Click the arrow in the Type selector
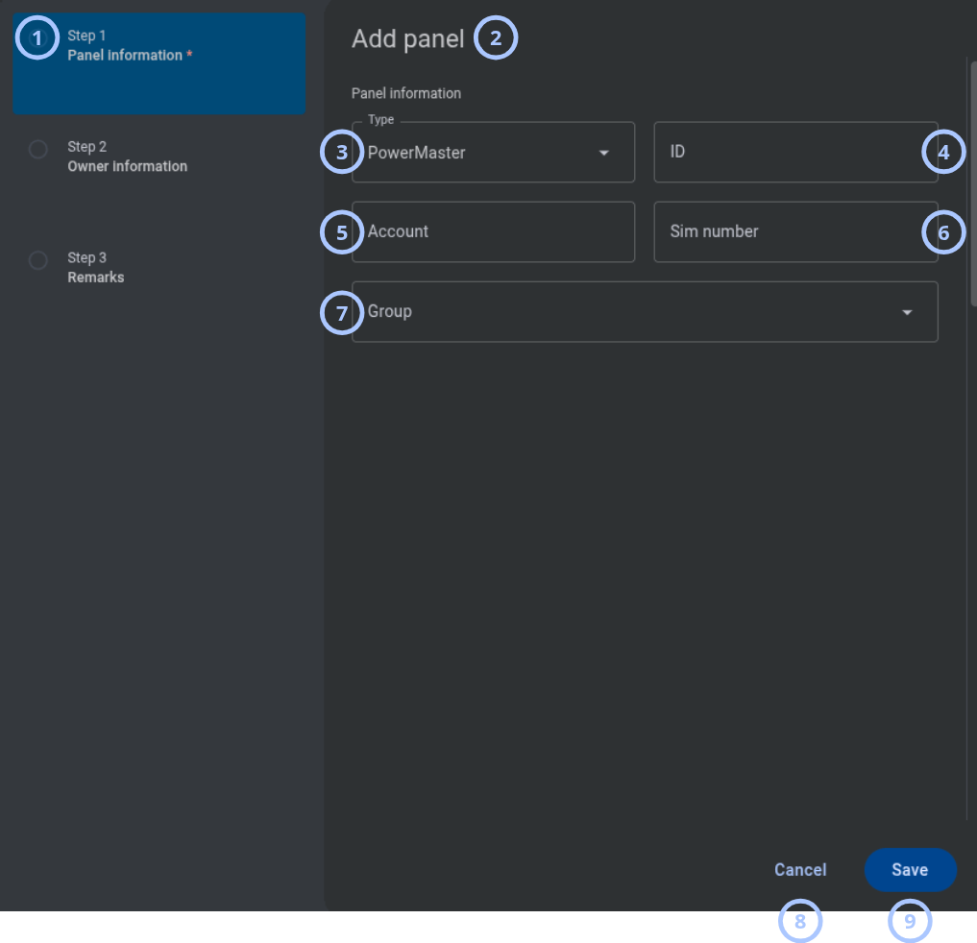Viewport: 977px width, 943px height. pyautogui.click(x=603, y=153)
